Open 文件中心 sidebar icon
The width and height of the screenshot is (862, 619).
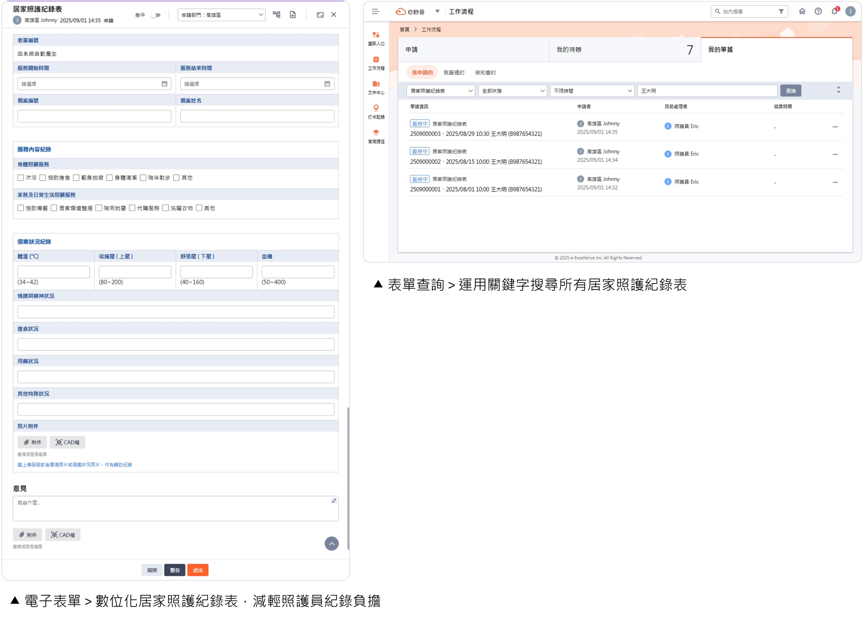376,87
